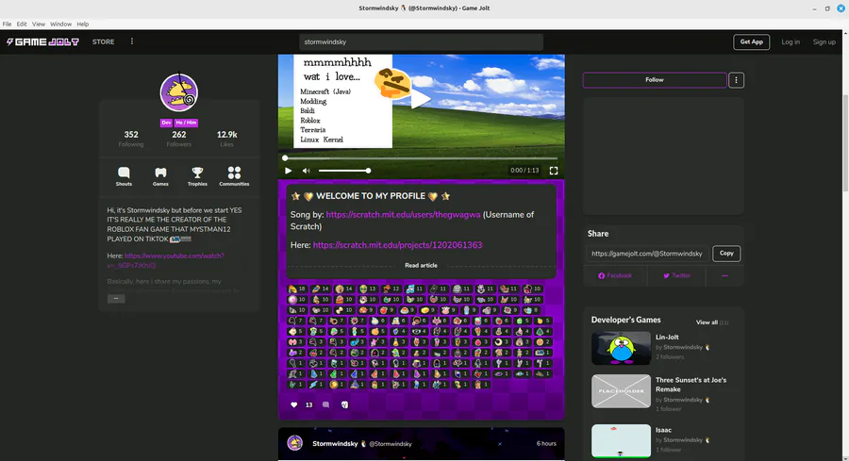Open the File menu
Screen dimensions: 849x461
[7, 24]
